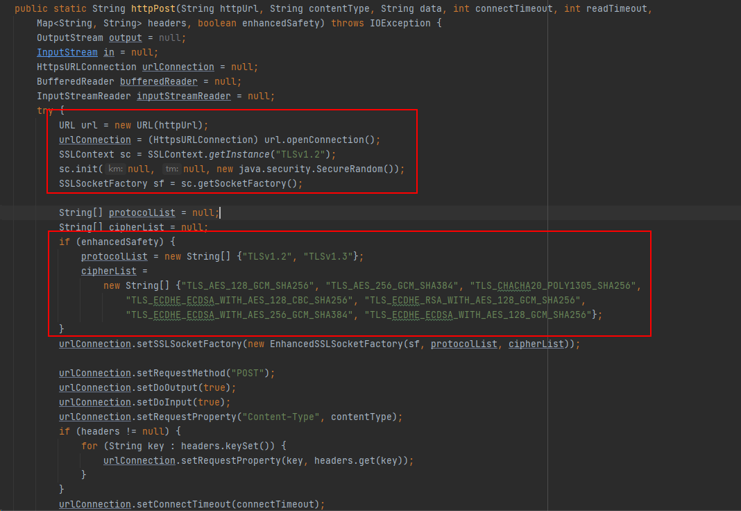Click "TLS_ECDHE_ECDSA_WITH_AES_128_GCM_SHA256" string
The height and width of the screenshot is (511, 741).
pyautogui.click(x=478, y=315)
